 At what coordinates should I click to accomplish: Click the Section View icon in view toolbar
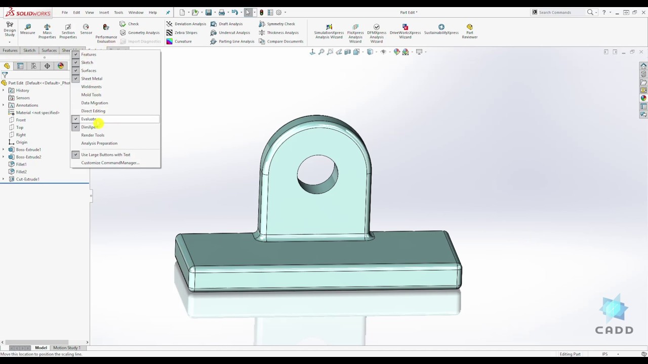coord(348,52)
